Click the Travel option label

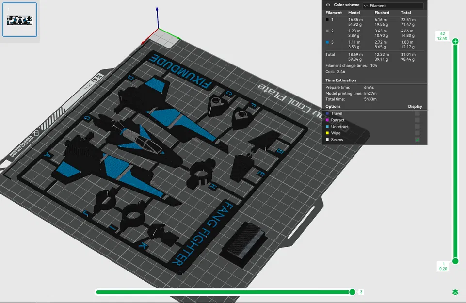coord(337,113)
